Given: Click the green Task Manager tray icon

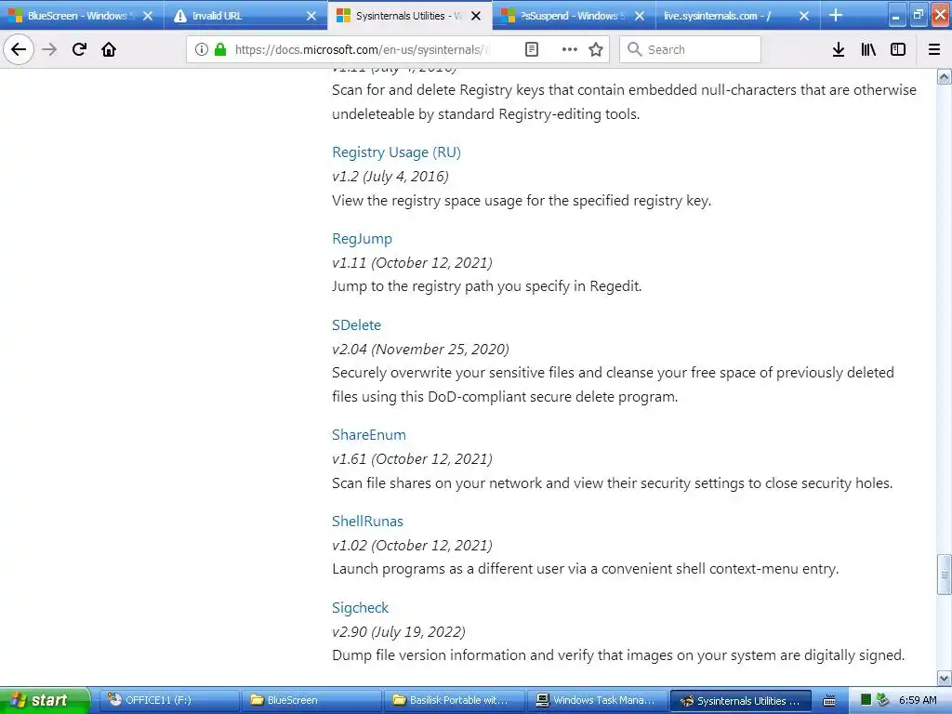Looking at the screenshot, I should (866, 700).
